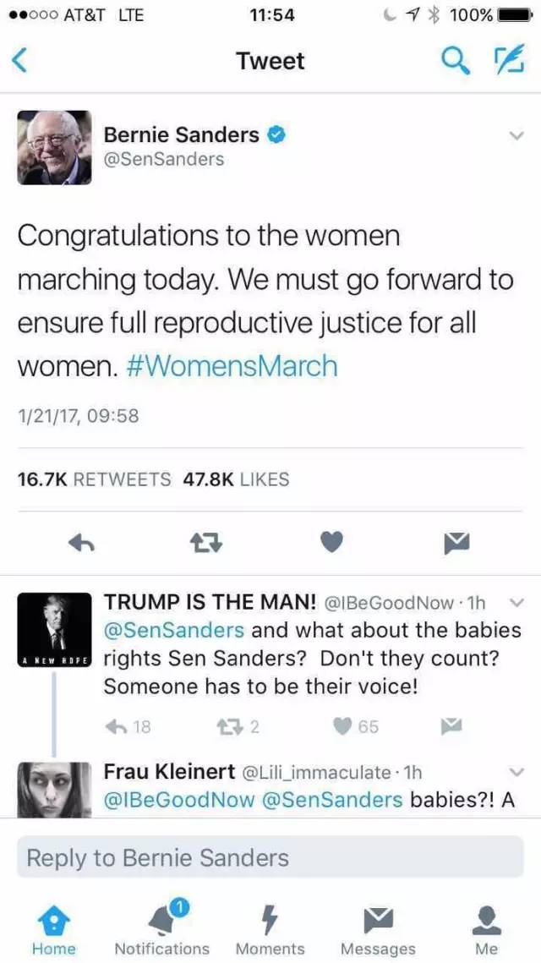Retweet the IBeGoodNow reply
The height and width of the screenshot is (963, 541).
click(227, 726)
